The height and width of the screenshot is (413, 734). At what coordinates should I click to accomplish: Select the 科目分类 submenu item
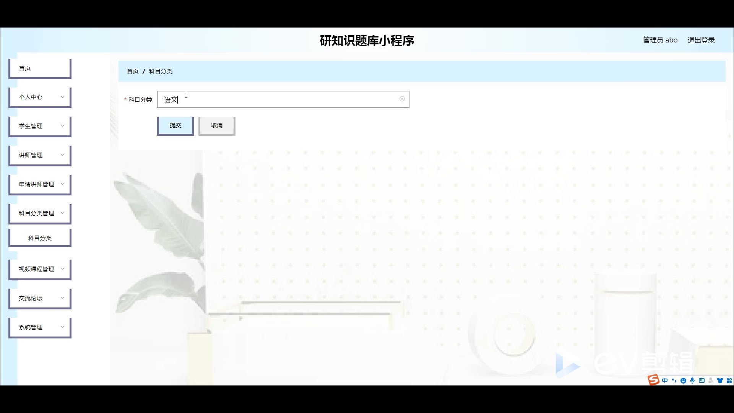click(40, 238)
